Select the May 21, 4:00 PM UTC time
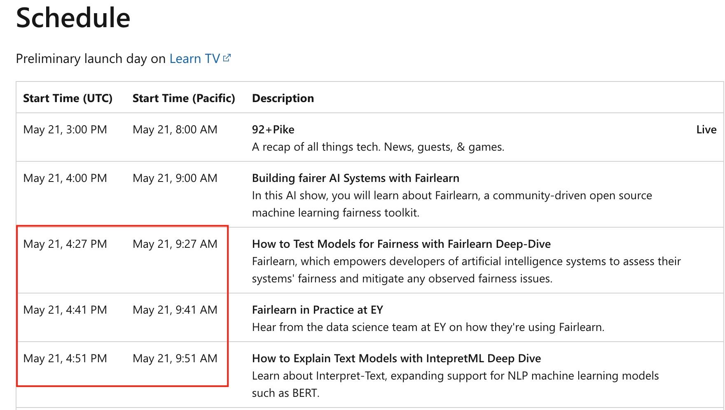This screenshot has height=410, width=725. tap(65, 178)
